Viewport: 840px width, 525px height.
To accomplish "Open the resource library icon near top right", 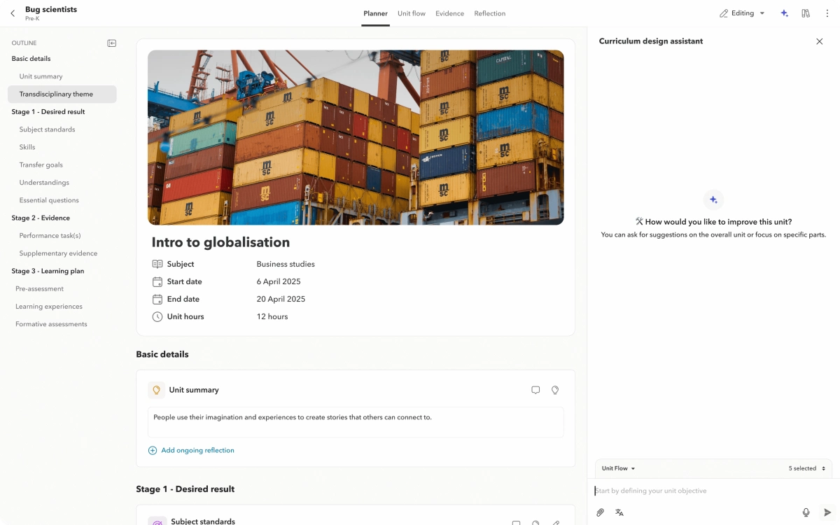I will 805,13.
